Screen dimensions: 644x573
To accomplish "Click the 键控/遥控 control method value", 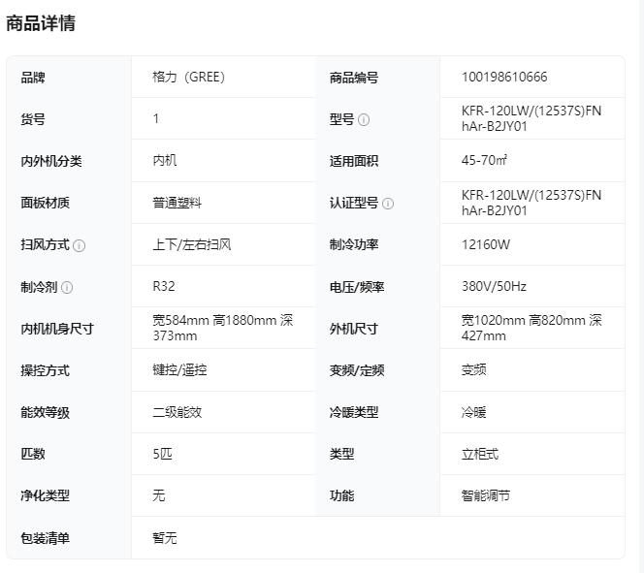I will tap(179, 370).
